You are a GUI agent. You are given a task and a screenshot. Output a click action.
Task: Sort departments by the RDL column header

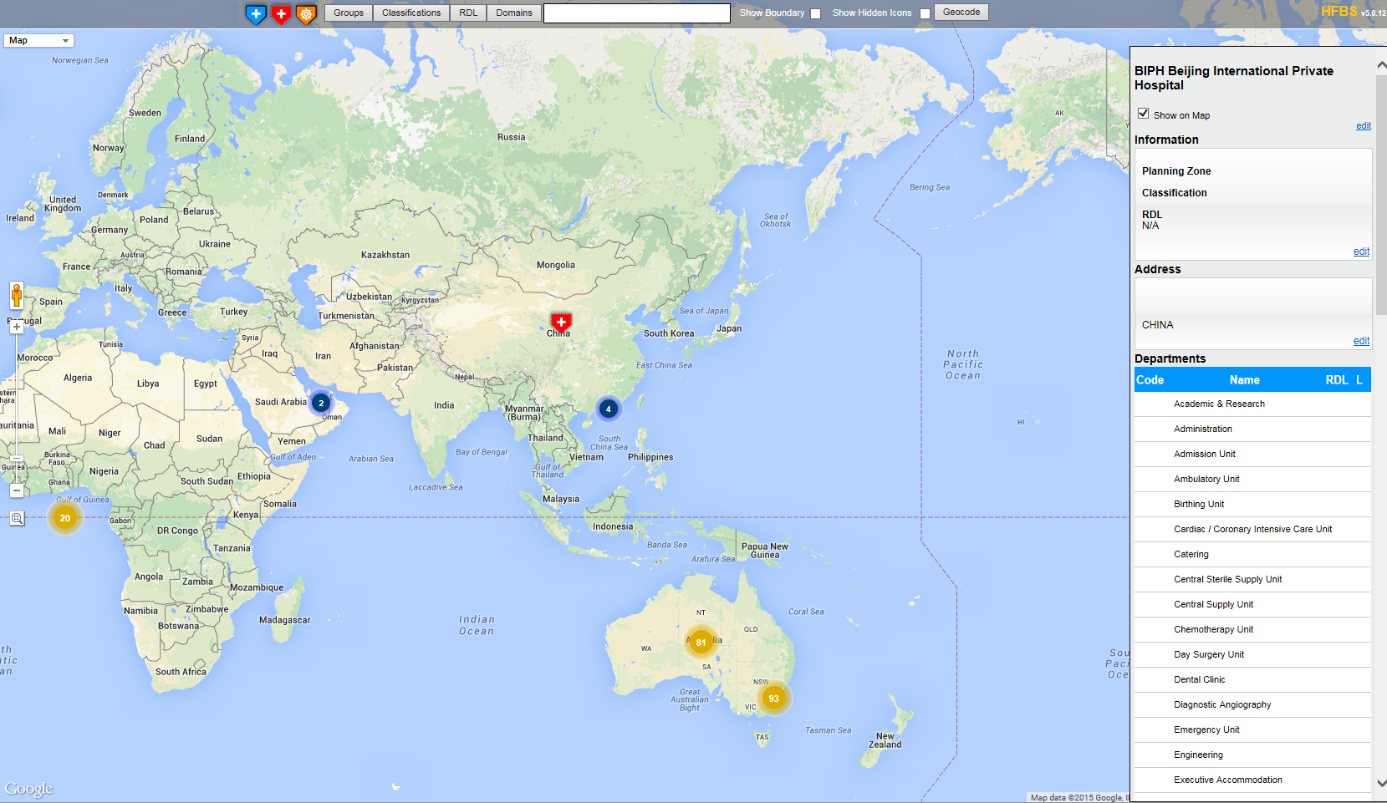click(x=1336, y=380)
